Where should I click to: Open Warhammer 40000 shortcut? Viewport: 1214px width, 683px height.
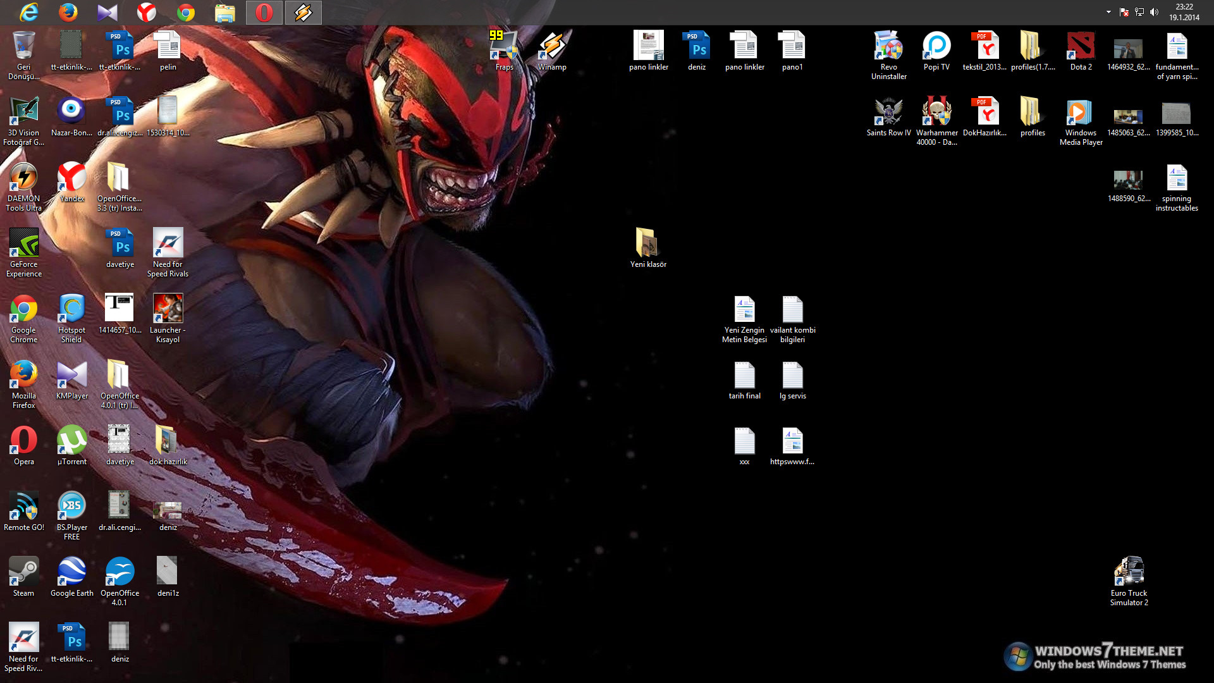(936, 121)
